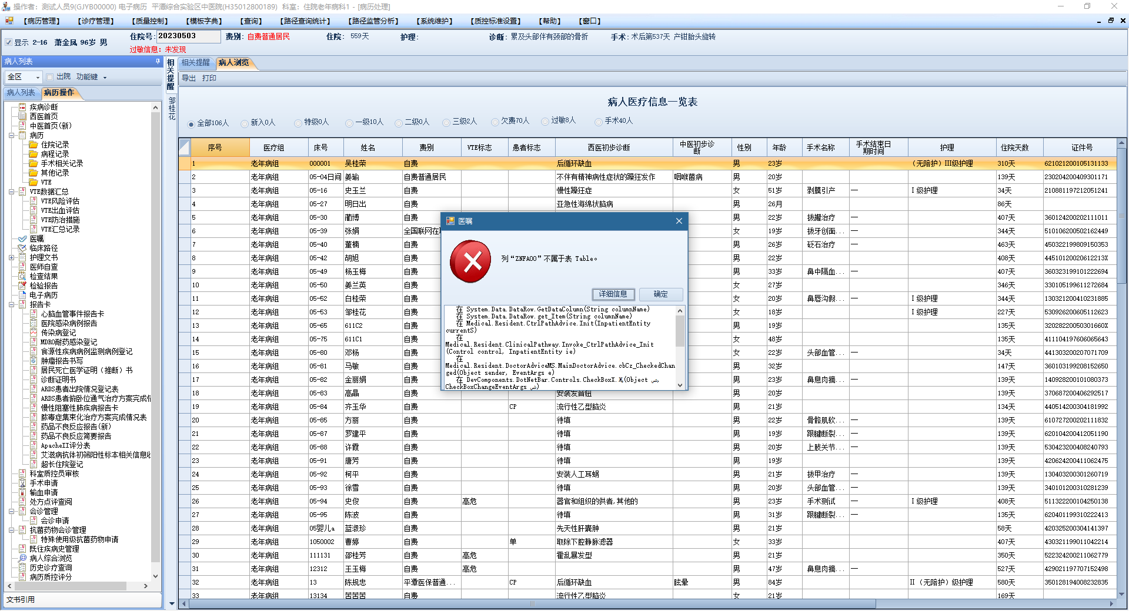This screenshot has width=1129, height=611.
Task: Tick the 出院 checkbox
Action: [50, 77]
